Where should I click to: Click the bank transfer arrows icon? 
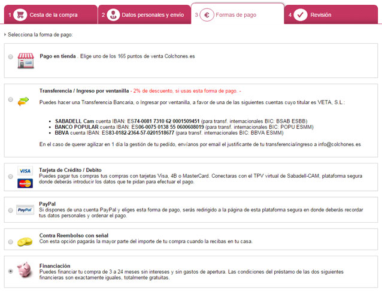(x=24, y=101)
